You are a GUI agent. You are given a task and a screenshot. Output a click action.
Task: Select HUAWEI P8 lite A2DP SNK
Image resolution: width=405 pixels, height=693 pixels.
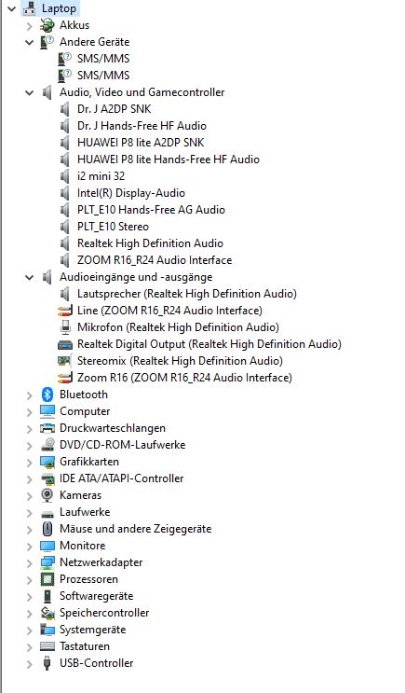(141, 143)
